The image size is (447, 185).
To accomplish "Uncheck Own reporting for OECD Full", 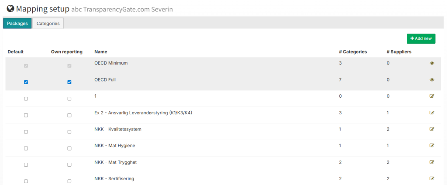I will [x=69, y=82].
